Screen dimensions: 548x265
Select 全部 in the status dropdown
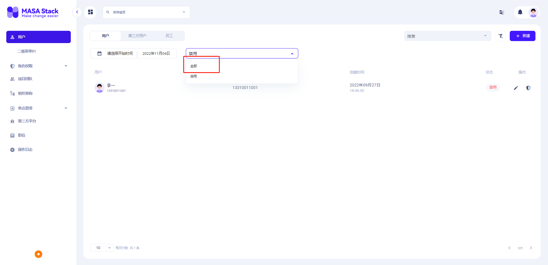coord(194,66)
